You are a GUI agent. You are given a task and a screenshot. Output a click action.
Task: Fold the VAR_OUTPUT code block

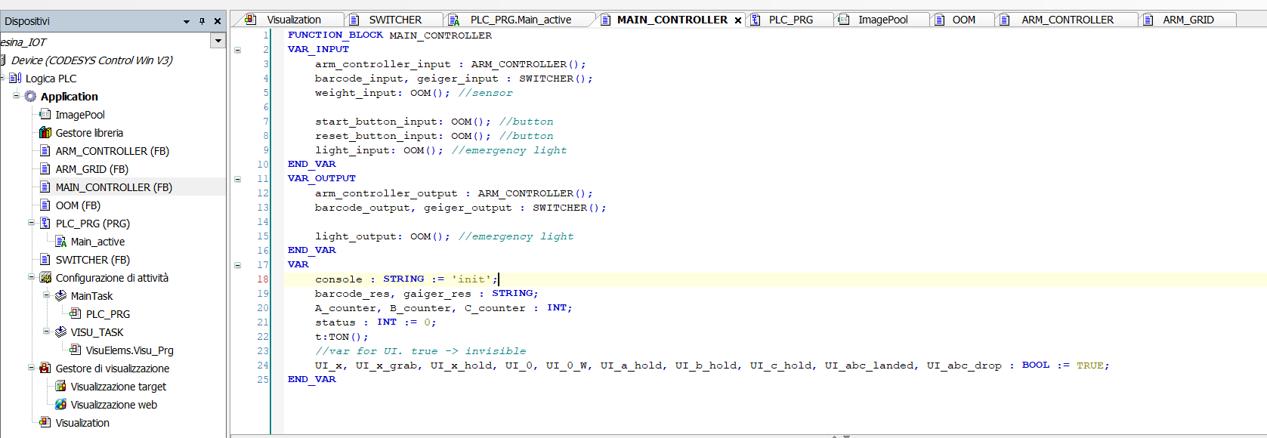coord(237,179)
